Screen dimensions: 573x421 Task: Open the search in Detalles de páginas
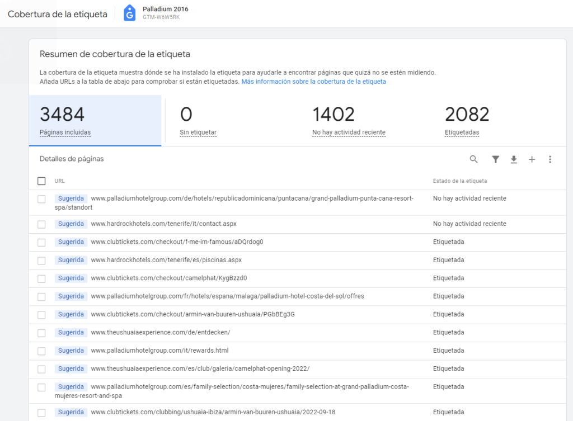tap(473, 159)
